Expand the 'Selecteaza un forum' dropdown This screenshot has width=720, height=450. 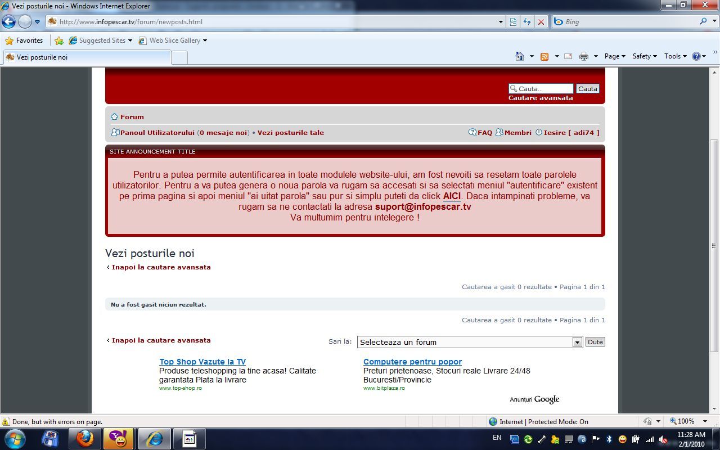pyautogui.click(x=577, y=342)
